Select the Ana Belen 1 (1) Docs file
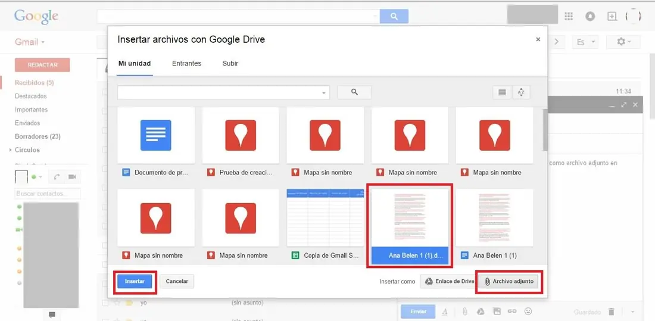Viewport: 655px width, 321px height. tap(494, 225)
